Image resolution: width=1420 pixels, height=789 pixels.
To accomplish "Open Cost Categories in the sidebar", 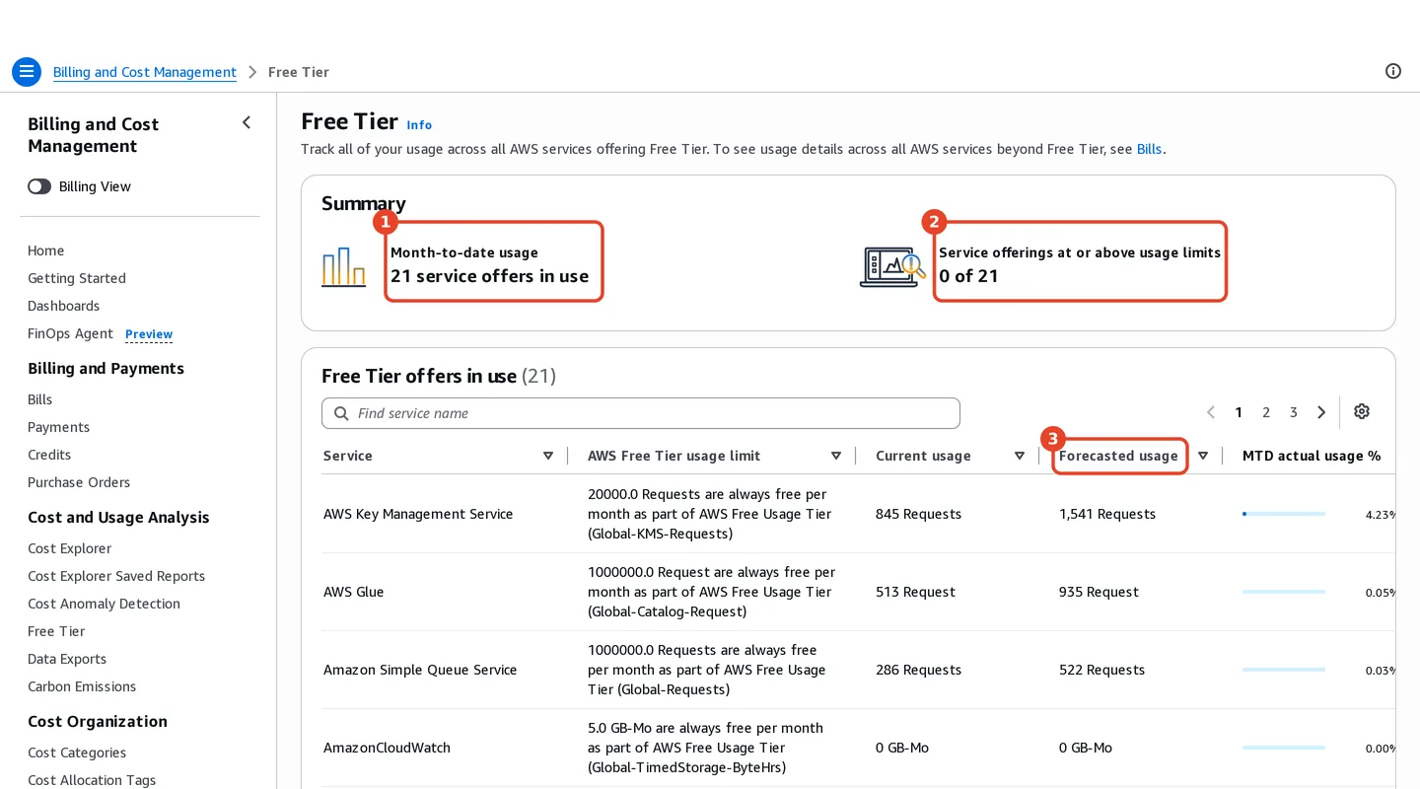I will click(x=77, y=753).
